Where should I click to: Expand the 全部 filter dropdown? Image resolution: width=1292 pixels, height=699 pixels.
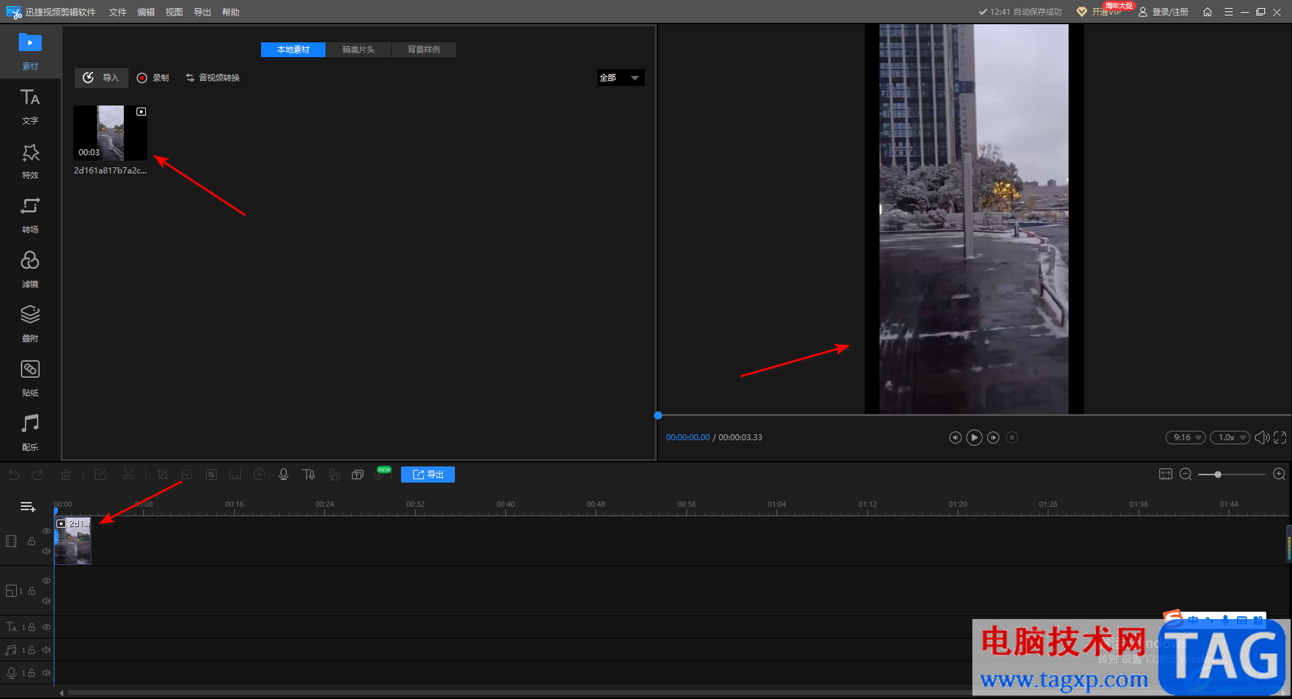[x=620, y=78]
